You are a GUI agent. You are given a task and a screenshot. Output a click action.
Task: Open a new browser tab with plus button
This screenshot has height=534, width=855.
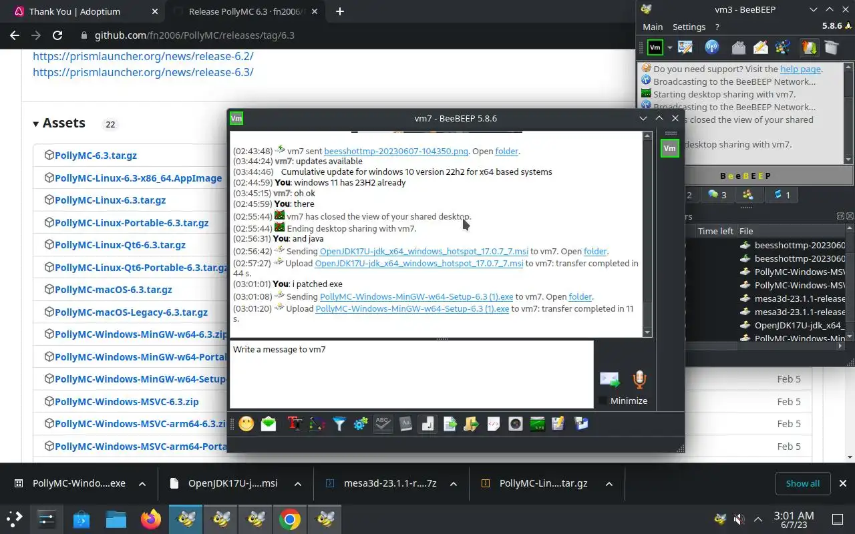tap(339, 11)
